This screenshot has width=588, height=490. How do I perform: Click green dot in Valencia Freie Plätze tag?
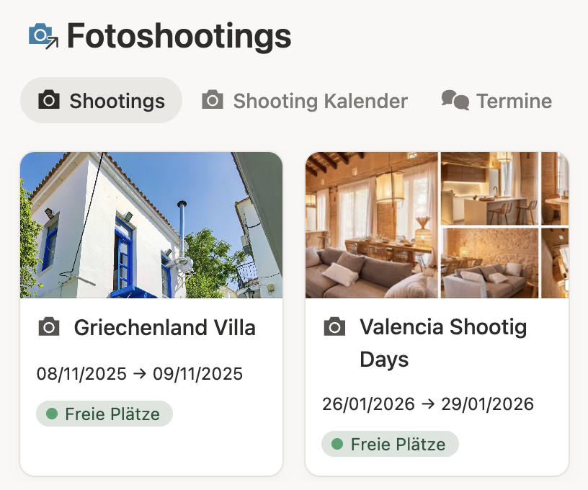point(337,444)
